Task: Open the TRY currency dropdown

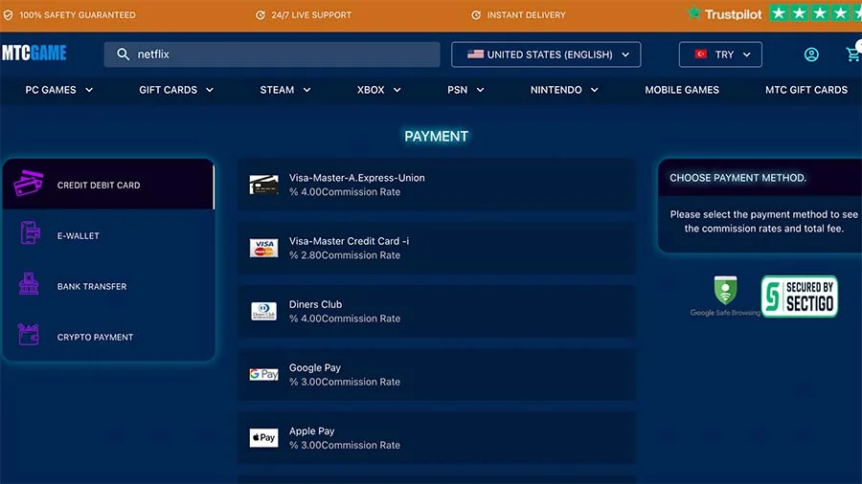Action: (x=720, y=55)
